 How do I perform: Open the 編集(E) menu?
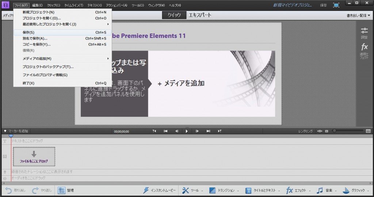[38, 5]
